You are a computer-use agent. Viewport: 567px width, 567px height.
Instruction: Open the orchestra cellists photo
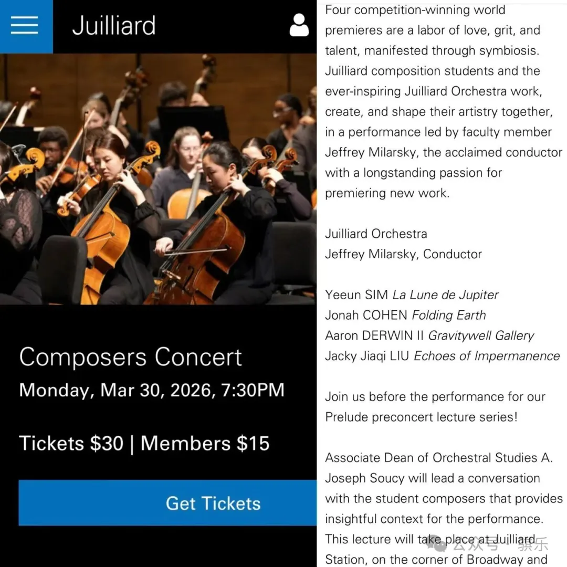pyautogui.click(x=157, y=178)
